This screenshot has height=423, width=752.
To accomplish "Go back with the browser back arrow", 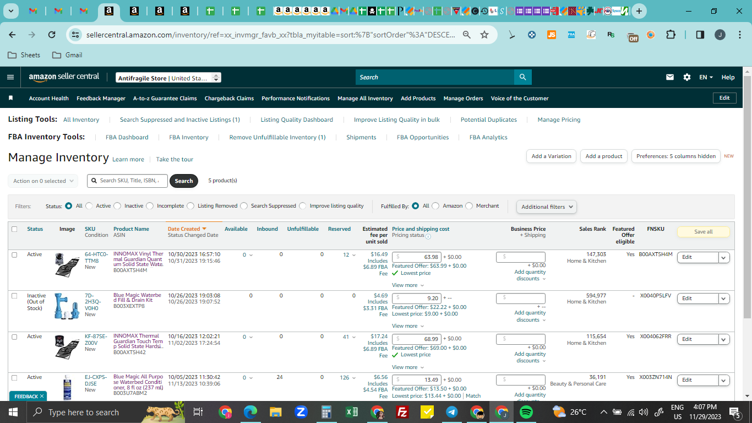I will point(12,35).
